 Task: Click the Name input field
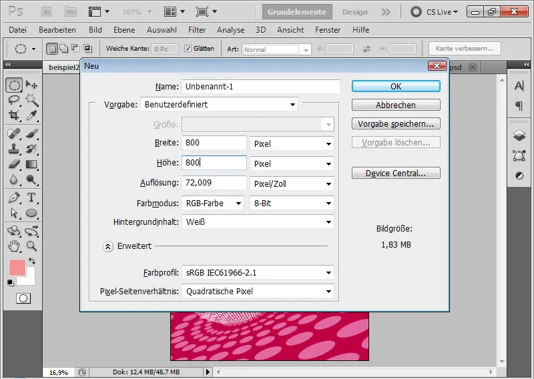point(261,87)
